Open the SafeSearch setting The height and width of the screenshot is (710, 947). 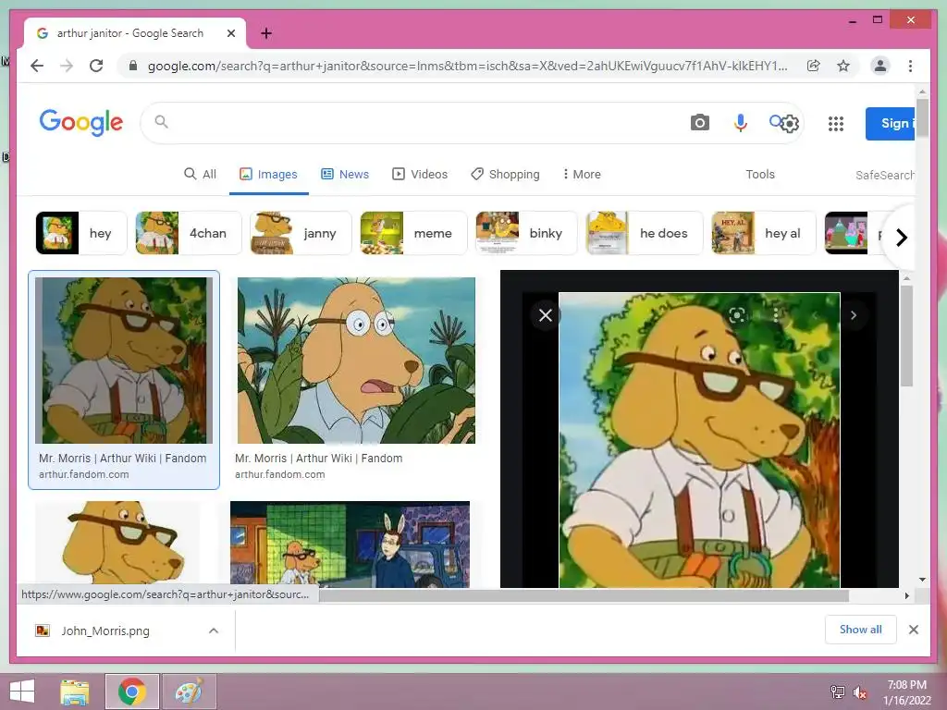click(885, 175)
